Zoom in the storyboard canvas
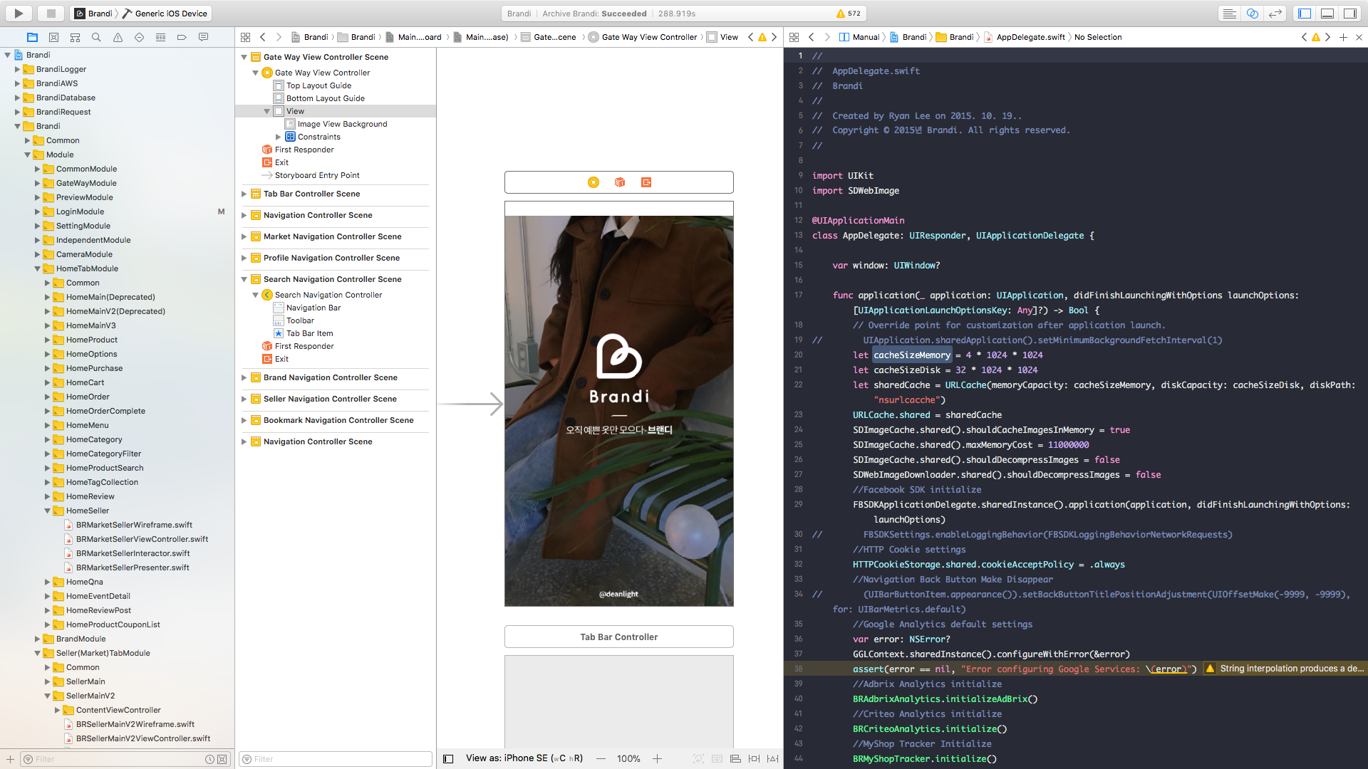Image resolution: width=1368 pixels, height=769 pixels. pos(657,758)
